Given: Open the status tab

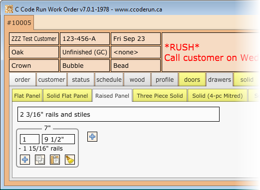Looking at the screenshot, I should pyautogui.click(x=81, y=79).
